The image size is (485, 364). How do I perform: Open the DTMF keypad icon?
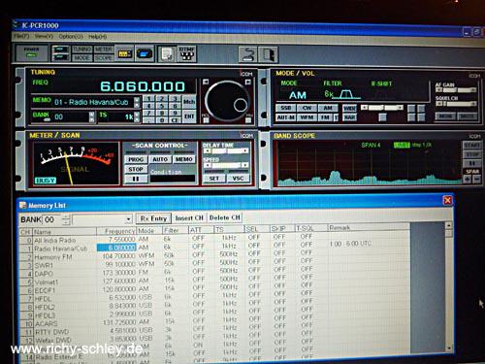(186, 53)
